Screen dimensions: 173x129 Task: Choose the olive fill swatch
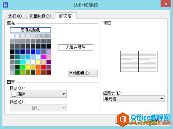[x=28, y=73]
